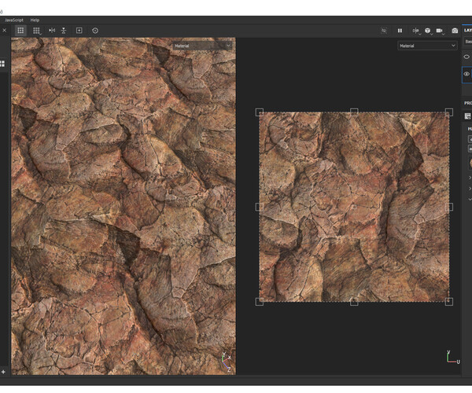The width and height of the screenshot is (472, 393).
Task: Switch to the Layers panel tab
Action: 468,30
